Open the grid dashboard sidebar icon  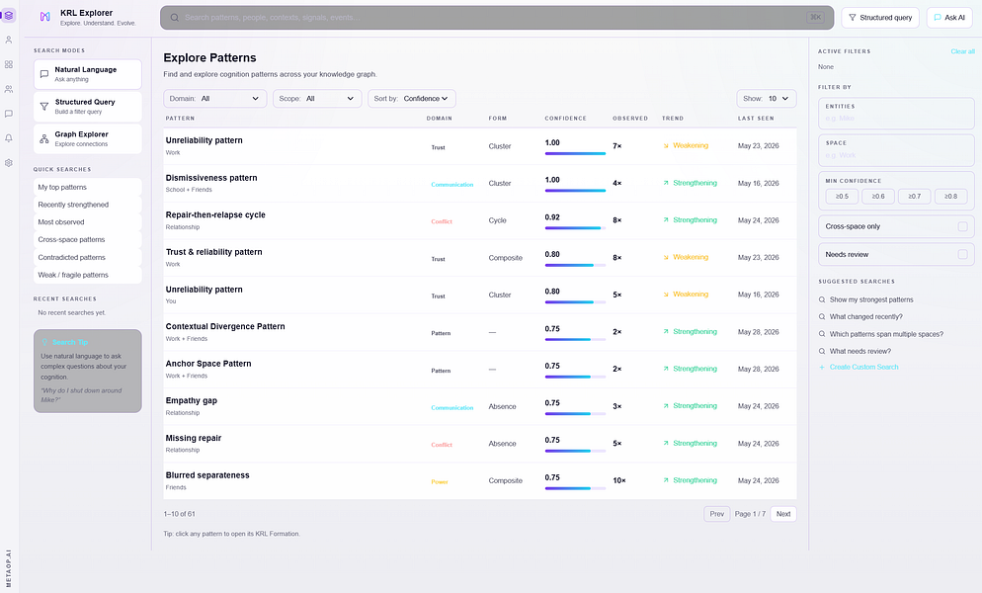8,64
